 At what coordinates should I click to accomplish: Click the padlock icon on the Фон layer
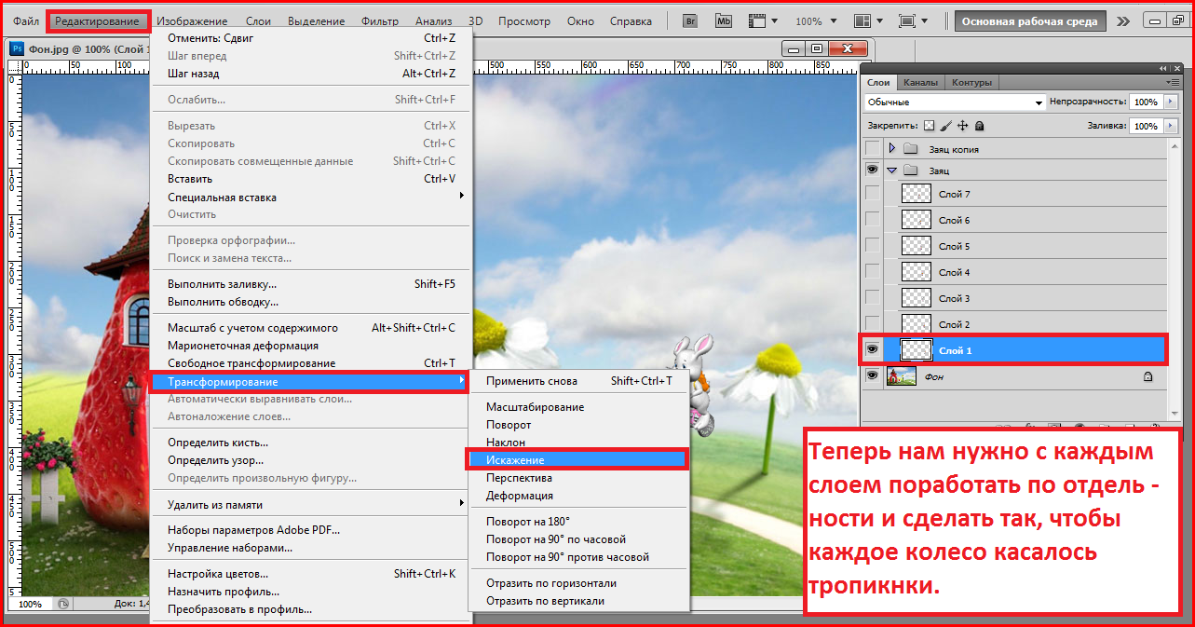tap(1147, 376)
